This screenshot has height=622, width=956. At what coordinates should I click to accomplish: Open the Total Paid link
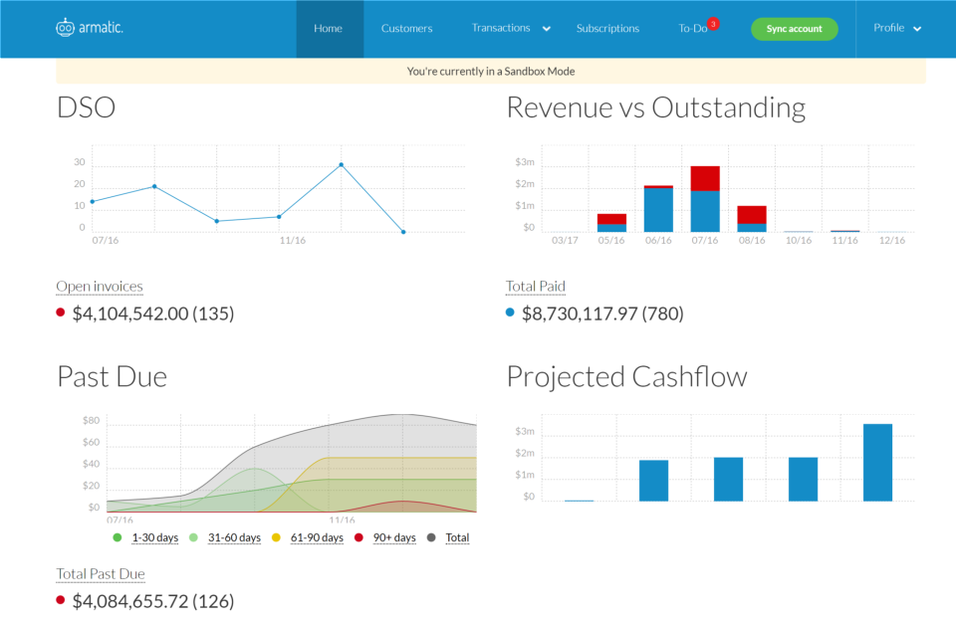536,287
